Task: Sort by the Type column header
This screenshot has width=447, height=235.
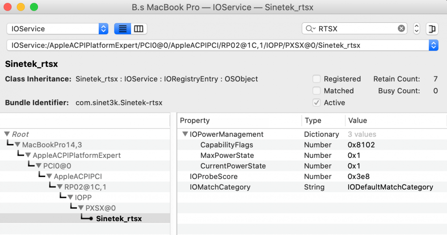Action: tap(323, 120)
